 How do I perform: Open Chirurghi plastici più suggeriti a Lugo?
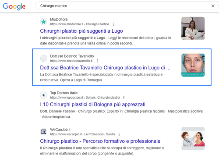[x=81, y=31]
